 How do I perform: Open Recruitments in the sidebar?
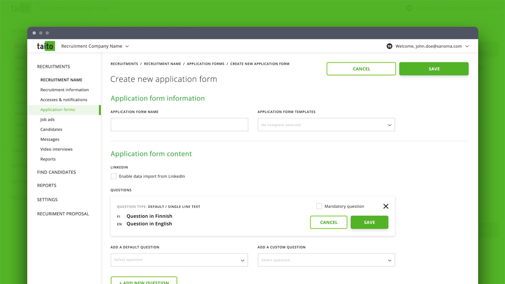coord(54,67)
